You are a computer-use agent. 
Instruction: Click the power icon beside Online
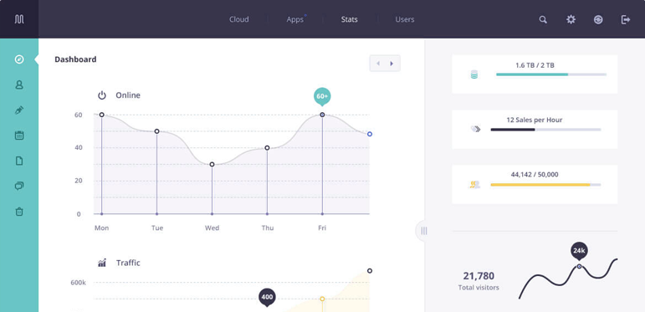[x=101, y=95]
